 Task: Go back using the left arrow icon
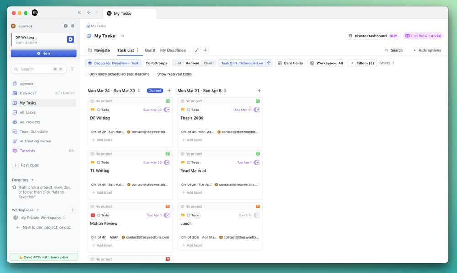click(x=89, y=12)
